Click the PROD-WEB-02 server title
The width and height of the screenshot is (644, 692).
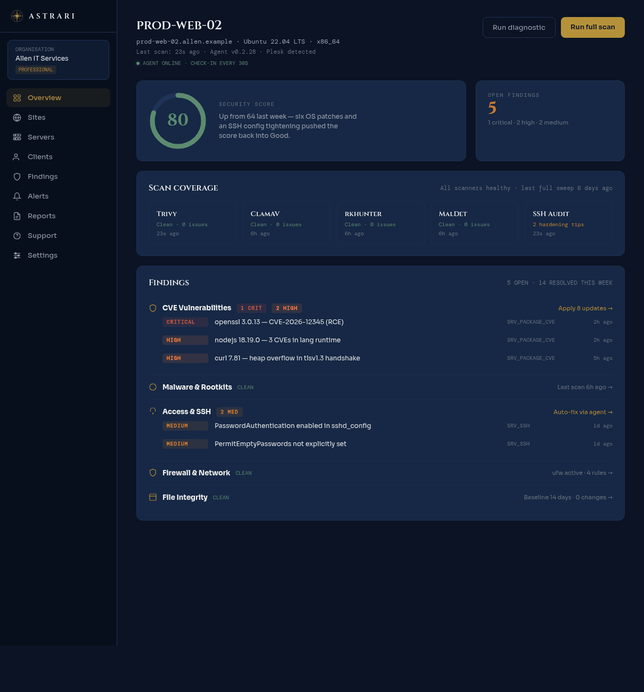(x=179, y=25)
